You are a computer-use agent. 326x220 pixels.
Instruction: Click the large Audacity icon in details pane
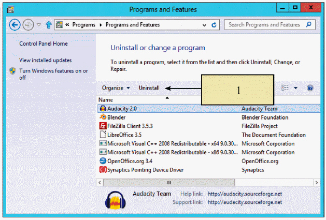(x=116, y=200)
